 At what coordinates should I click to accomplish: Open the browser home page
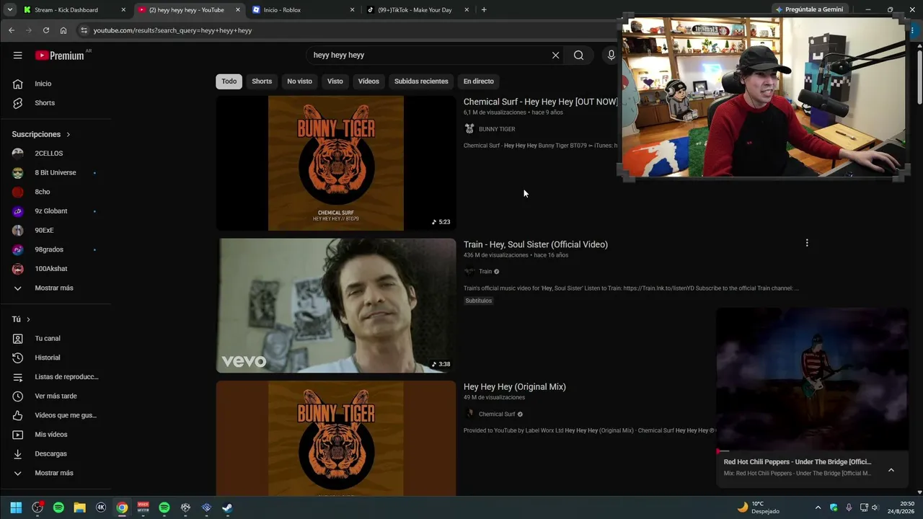click(63, 30)
